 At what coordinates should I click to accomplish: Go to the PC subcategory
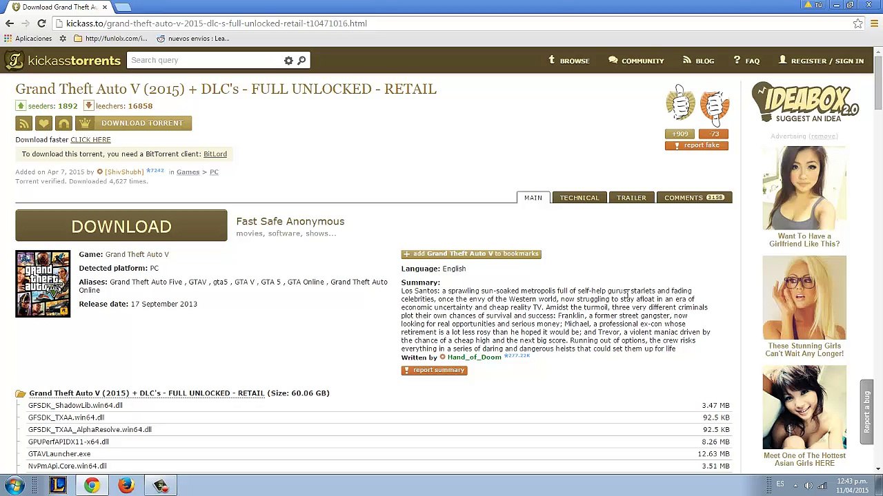[x=214, y=172]
